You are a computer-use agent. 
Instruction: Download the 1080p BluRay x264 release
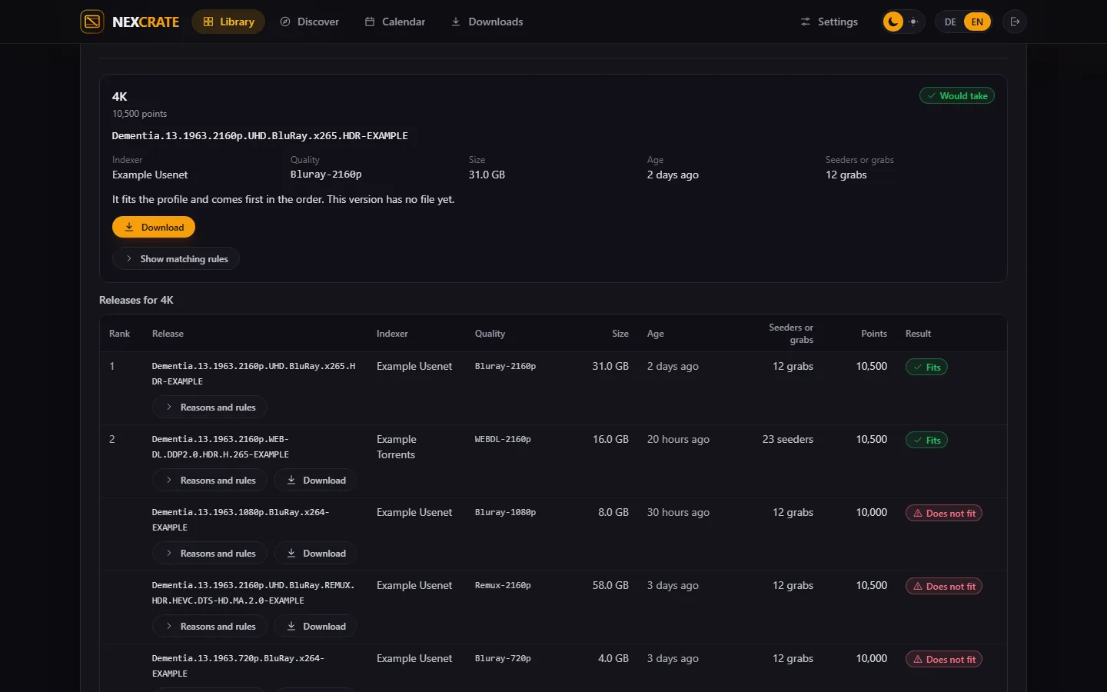315,554
